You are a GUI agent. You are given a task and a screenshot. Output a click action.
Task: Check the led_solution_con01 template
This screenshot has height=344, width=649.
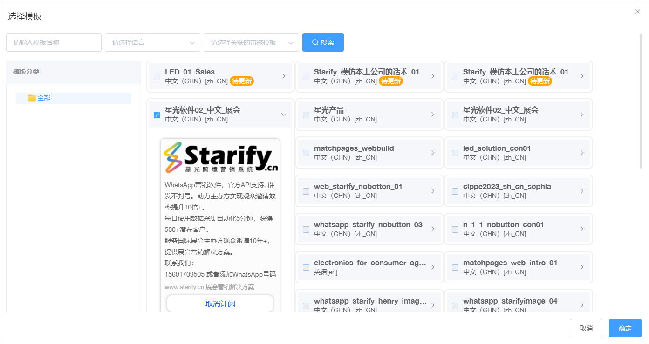455,153
